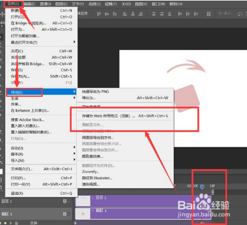Open the 编辑(E) menu
This screenshot has height=225, width=247.
click(x=30, y=4)
